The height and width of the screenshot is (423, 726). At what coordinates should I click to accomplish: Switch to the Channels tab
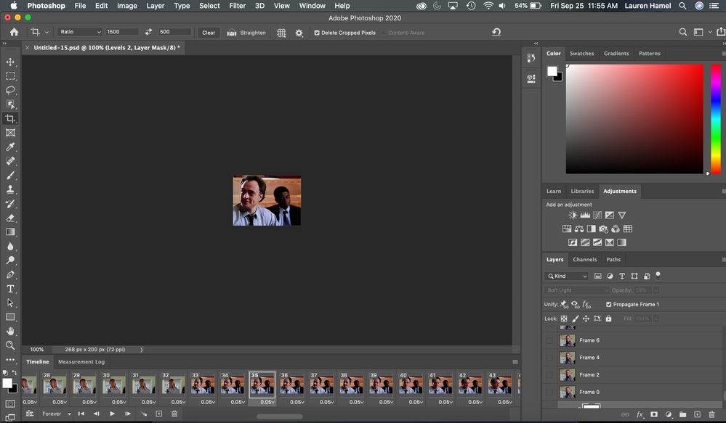coord(584,259)
